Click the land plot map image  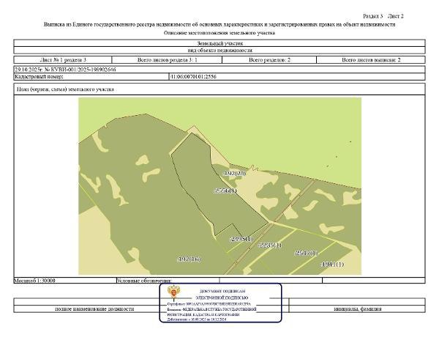[x=219, y=186]
